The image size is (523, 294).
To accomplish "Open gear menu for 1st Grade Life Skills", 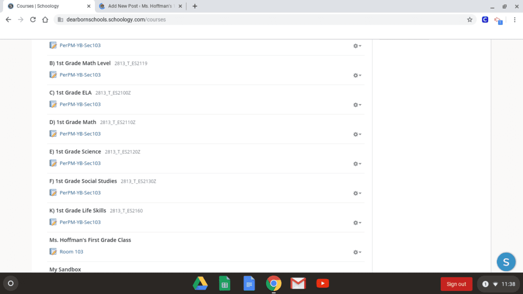I will point(357,223).
